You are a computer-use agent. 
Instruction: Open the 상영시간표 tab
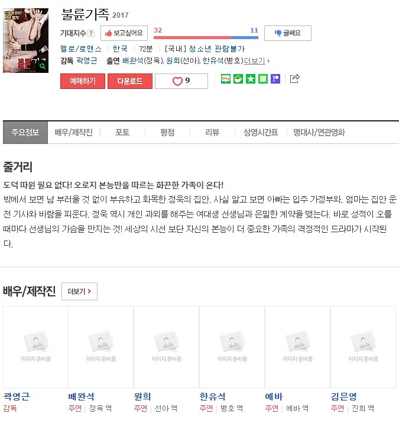[x=261, y=133]
